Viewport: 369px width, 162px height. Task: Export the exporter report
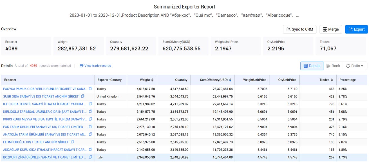(356, 29)
